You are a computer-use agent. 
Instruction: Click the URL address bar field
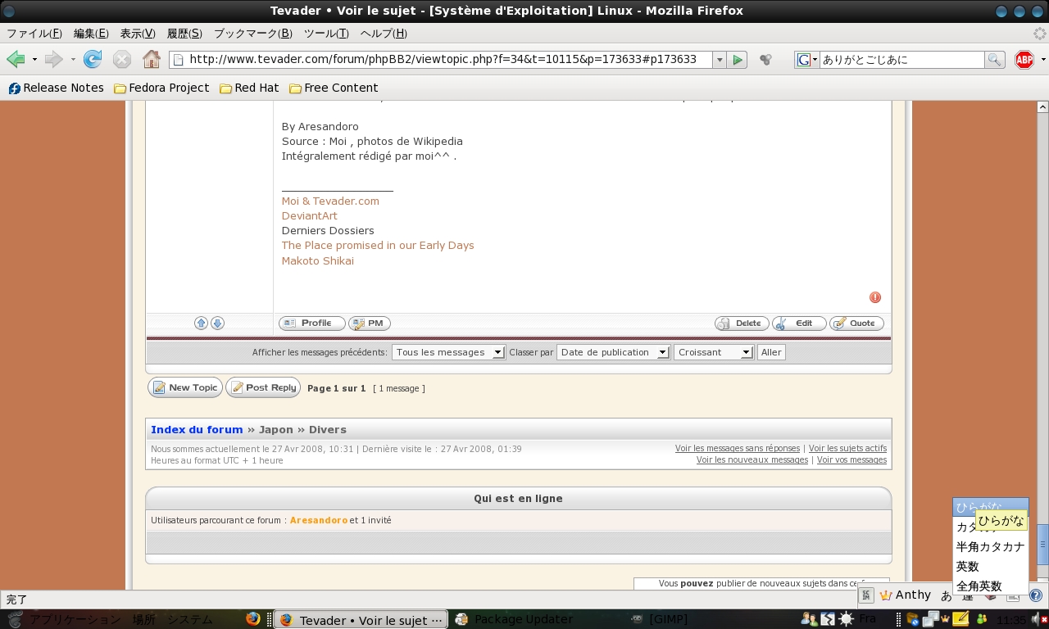coord(441,60)
